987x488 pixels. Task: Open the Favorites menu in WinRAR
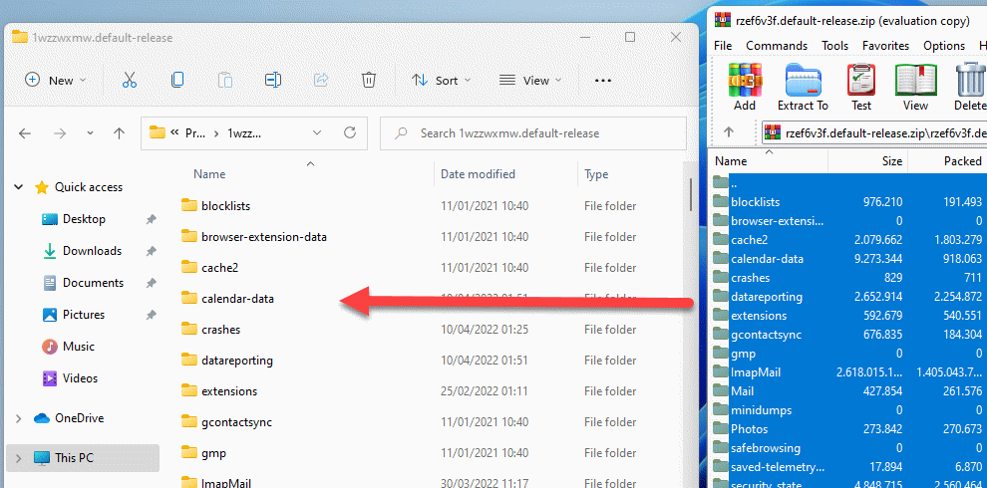coord(885,46)
